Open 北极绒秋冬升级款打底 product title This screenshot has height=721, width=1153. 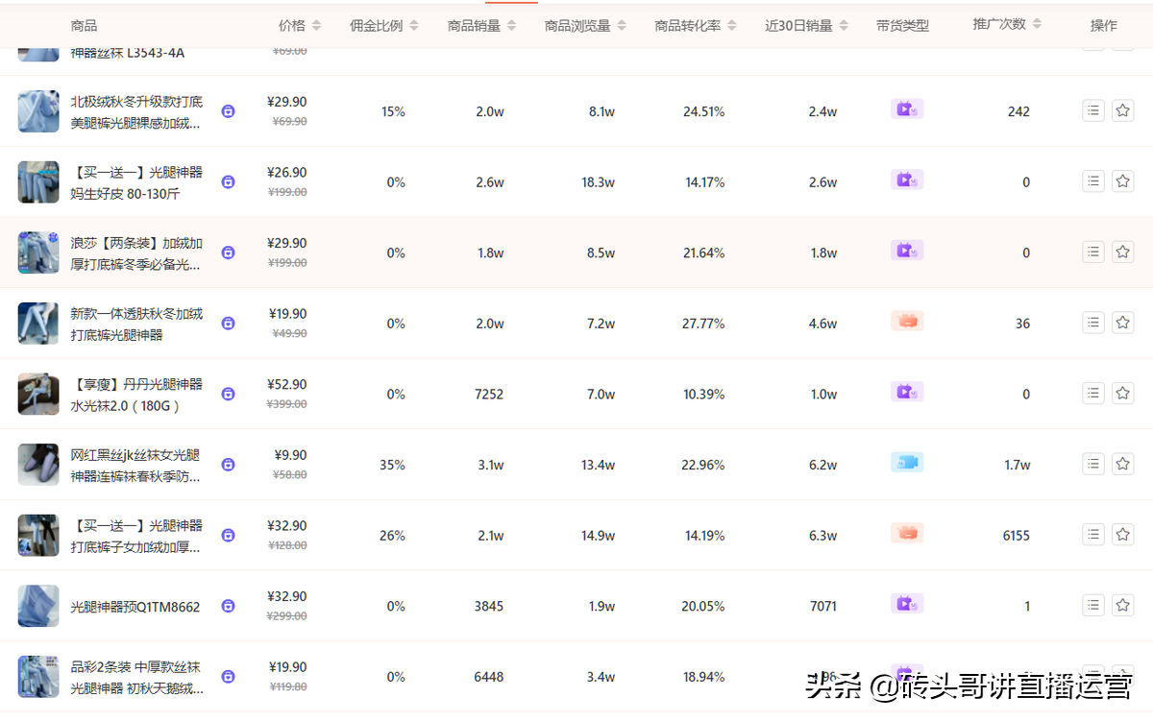136,111
